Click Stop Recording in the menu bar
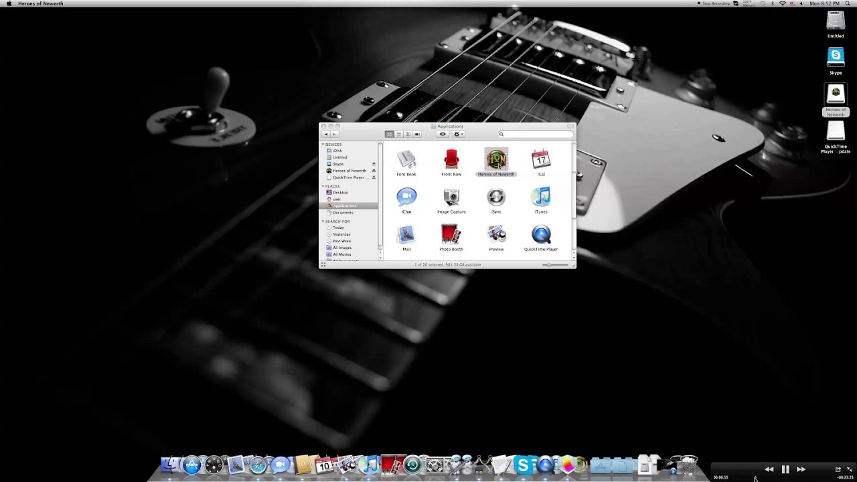The width and height of the screenshot is (857, 482). tap(714, 3)
